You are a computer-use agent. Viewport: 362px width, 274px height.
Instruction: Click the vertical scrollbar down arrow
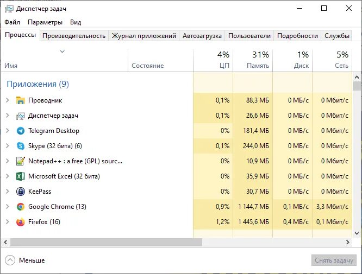[x=357, y=233]
